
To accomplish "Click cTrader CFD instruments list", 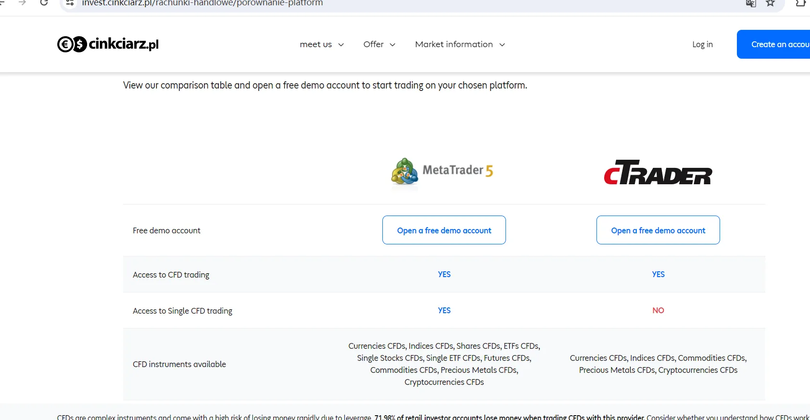I will (x=658, y=364).
